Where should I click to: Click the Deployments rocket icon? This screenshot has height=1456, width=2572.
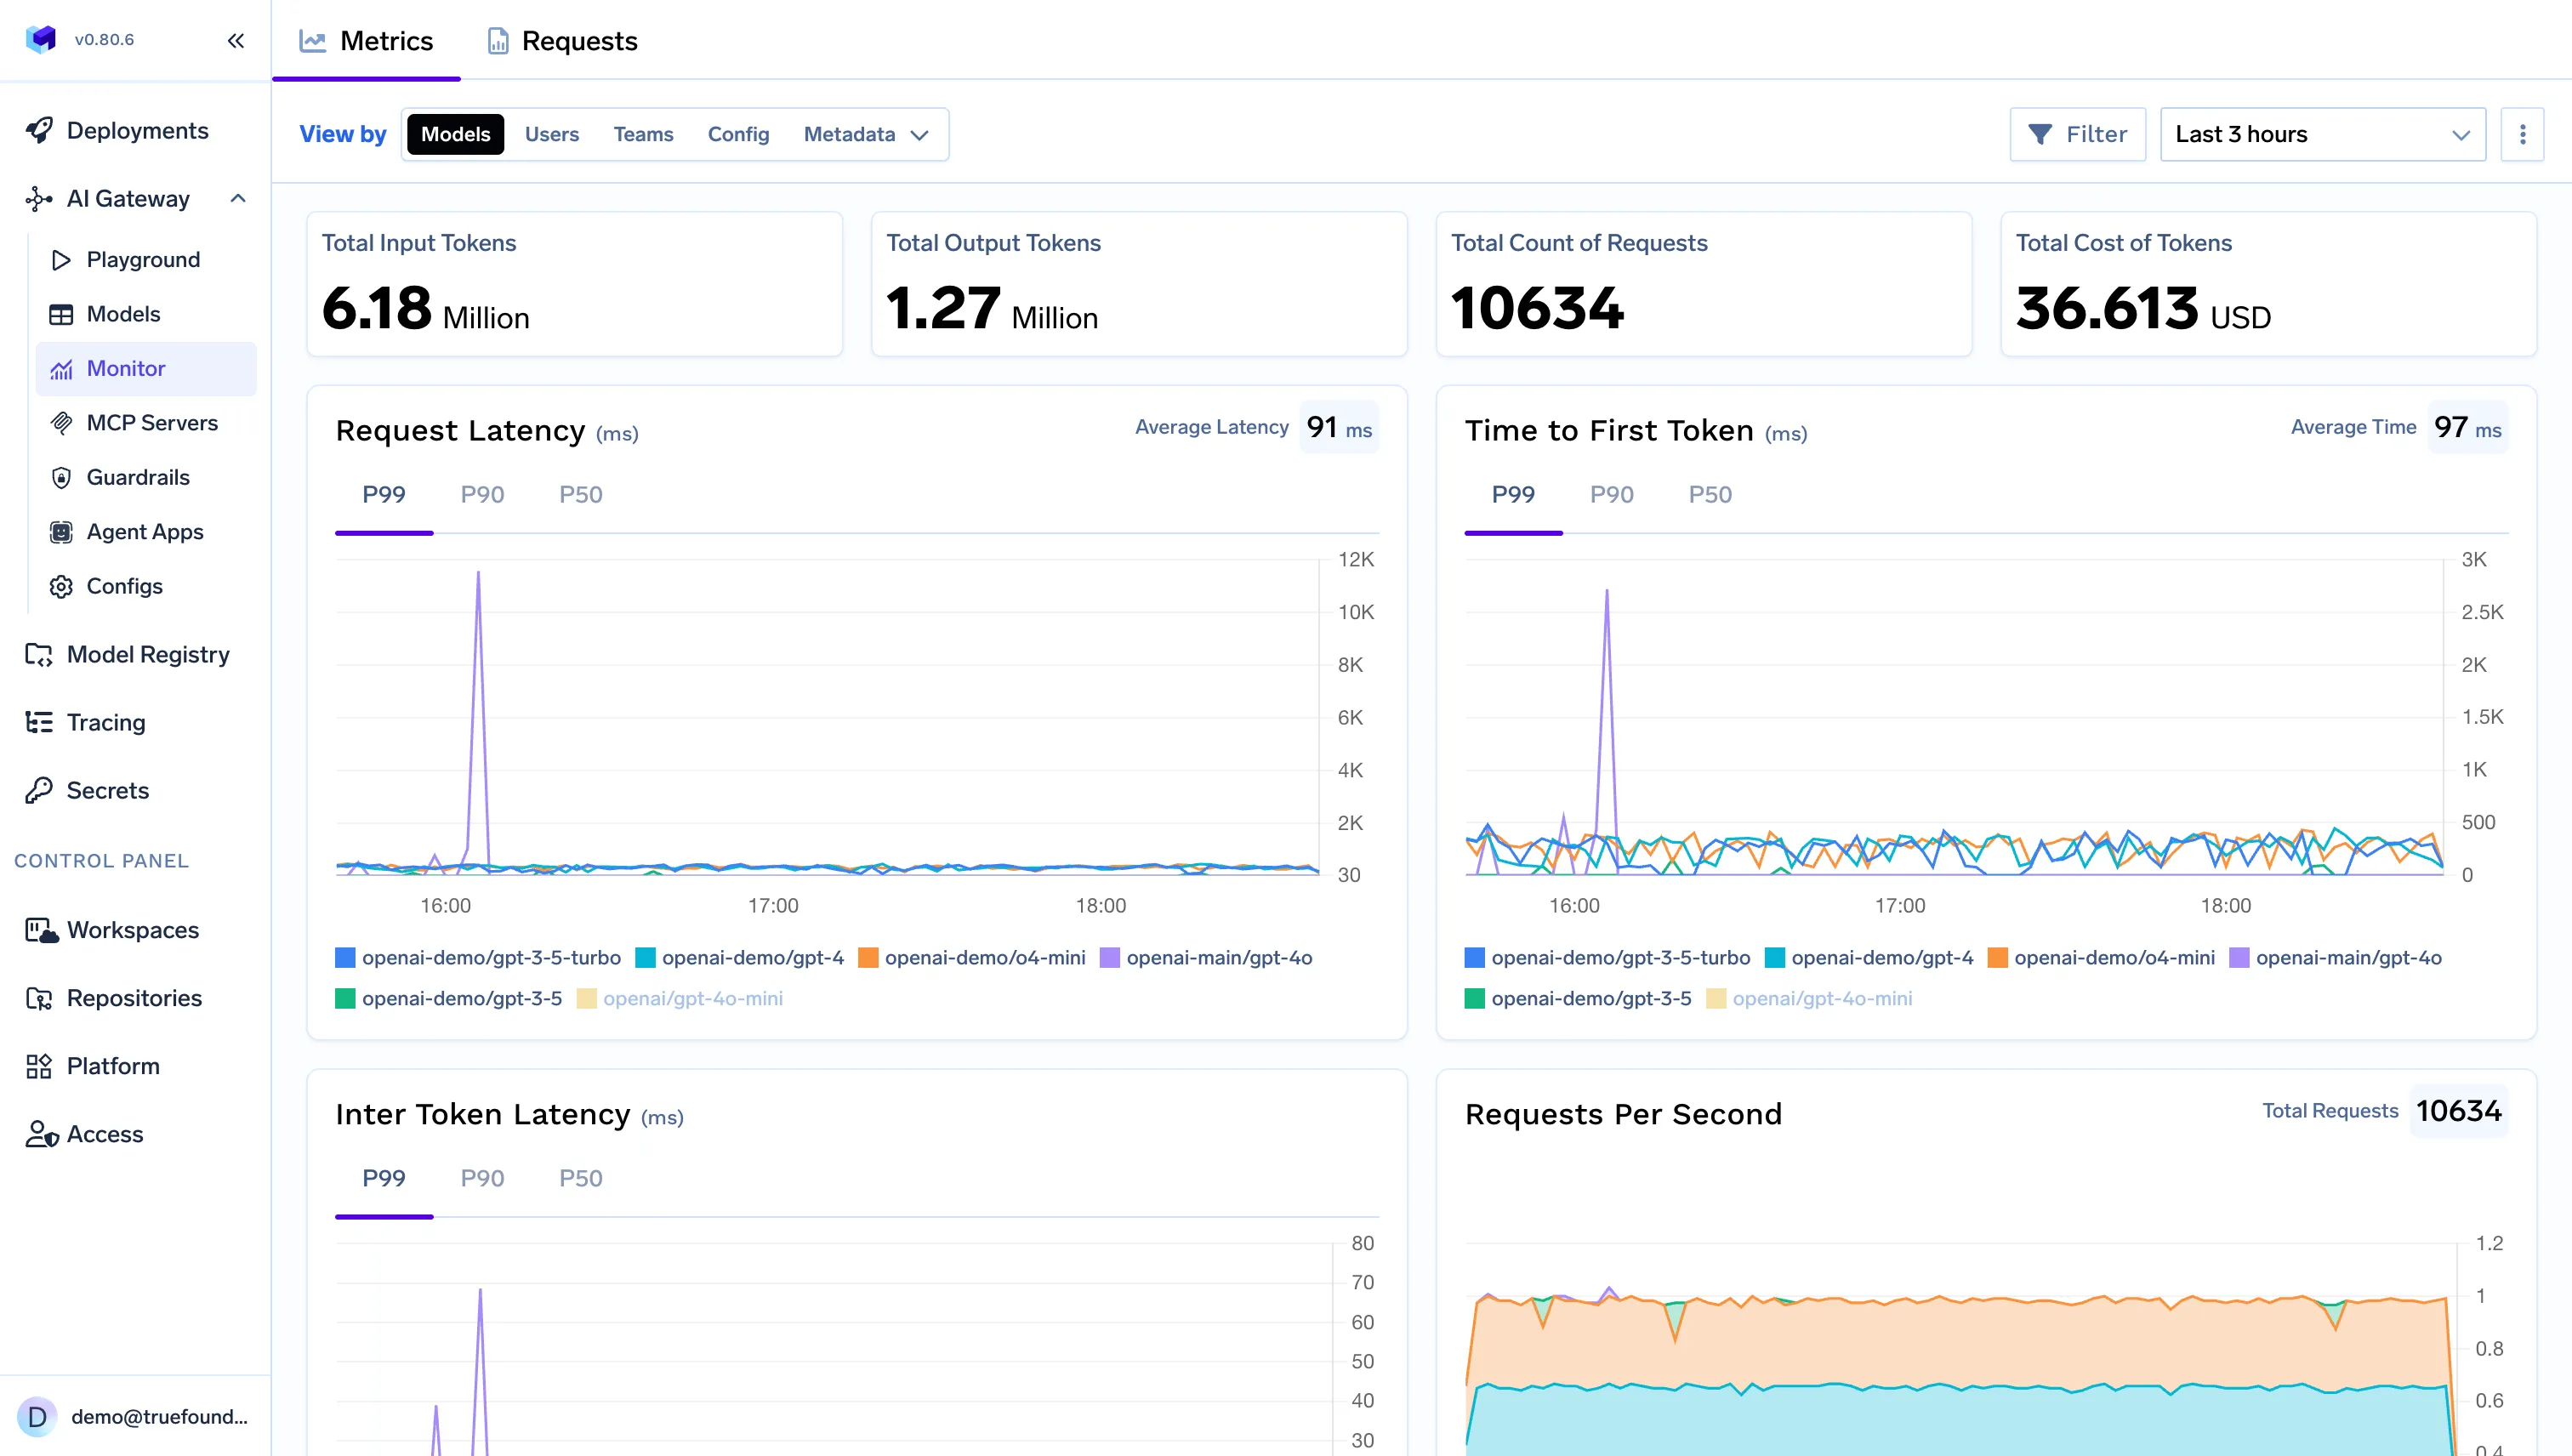click(x=39, y=131)
